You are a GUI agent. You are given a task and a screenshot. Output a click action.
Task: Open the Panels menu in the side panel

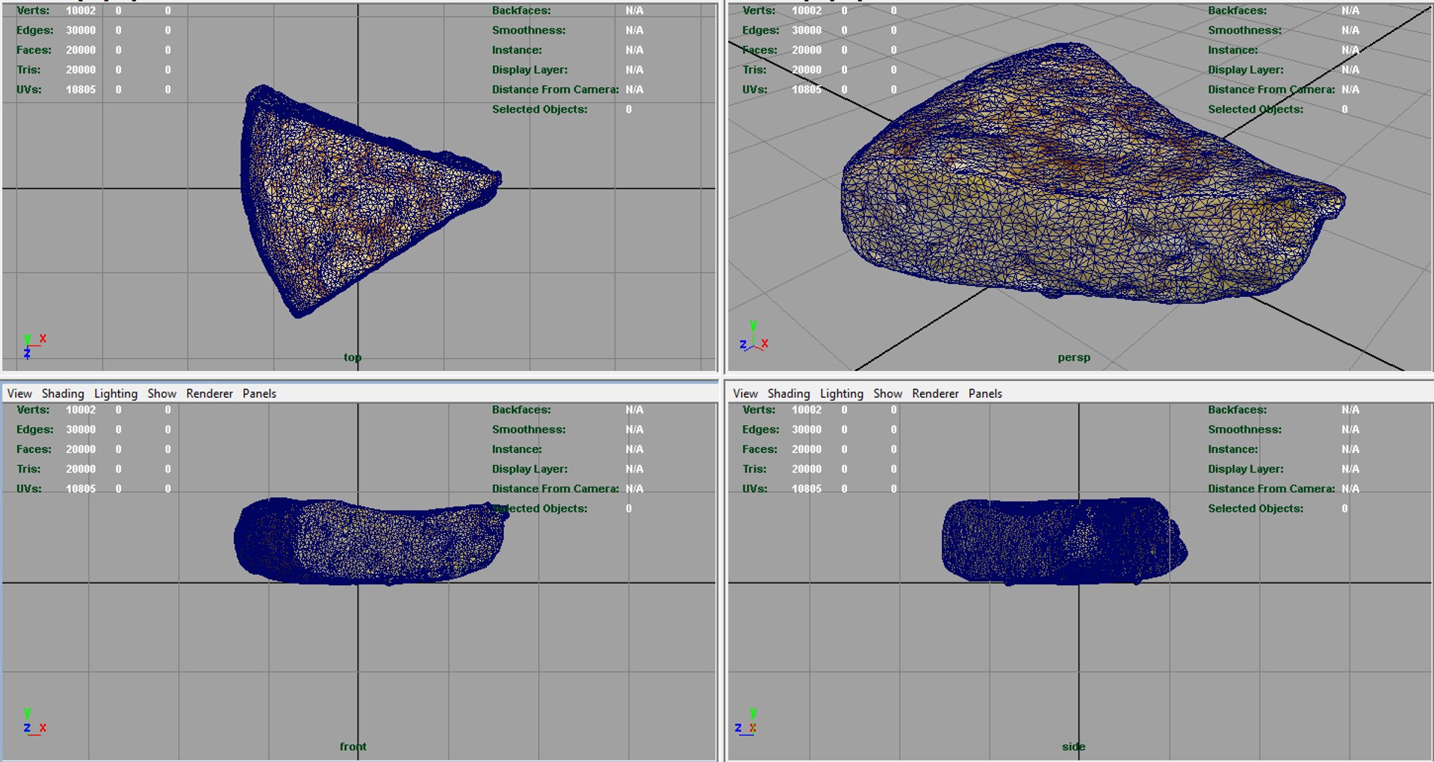(x=985, y=393)
